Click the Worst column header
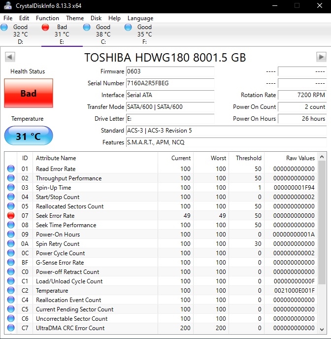 point(211,158)
